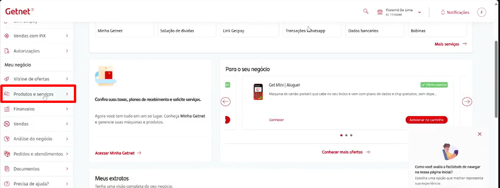This screenshot has height=188, width=500.
Task: Click the Vendas percent icon
Action: tap(7, 124)
